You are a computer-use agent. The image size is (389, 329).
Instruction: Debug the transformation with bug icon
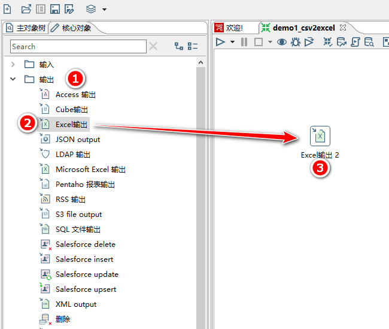tap(295, 42)
